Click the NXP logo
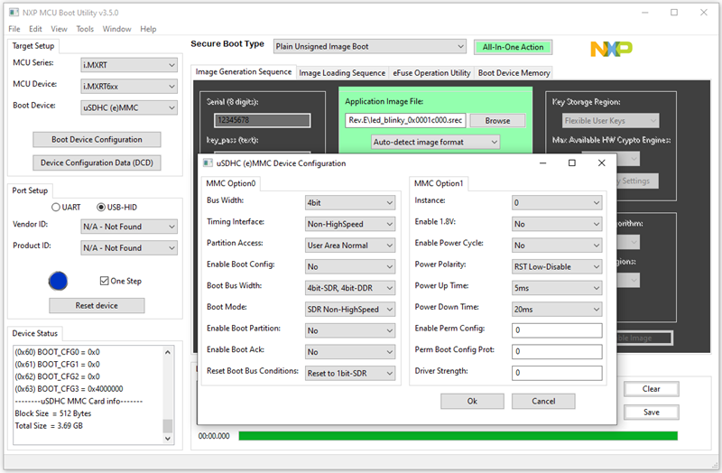 (611, 49)
